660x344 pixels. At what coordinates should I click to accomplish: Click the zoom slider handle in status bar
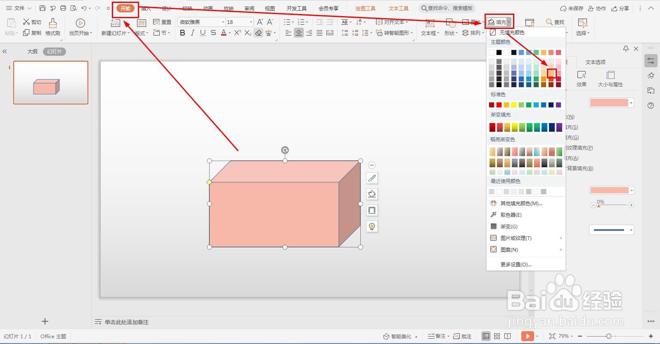pos(608,336)
